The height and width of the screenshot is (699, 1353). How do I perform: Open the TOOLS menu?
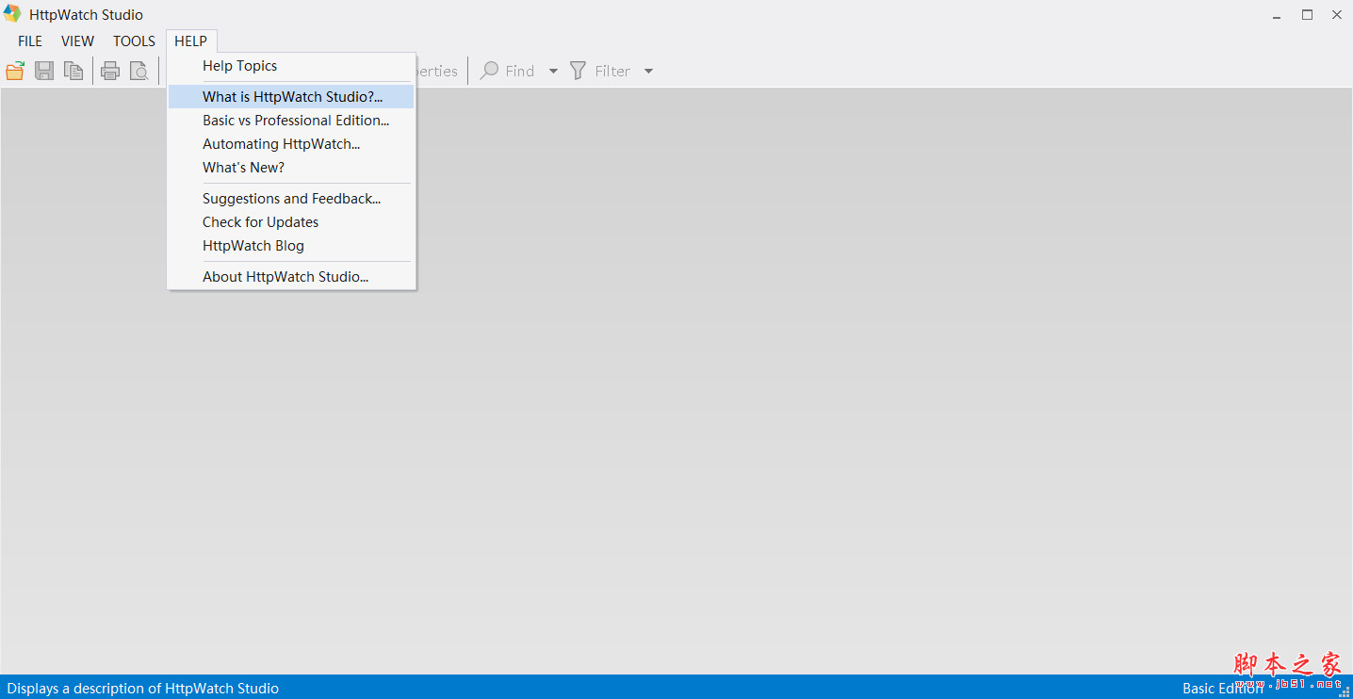point(134,41)
